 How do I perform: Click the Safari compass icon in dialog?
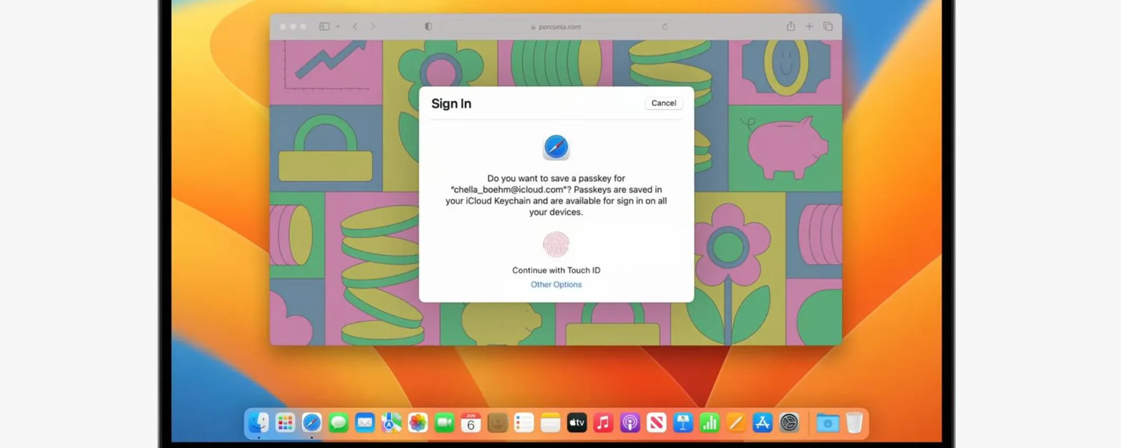(556, 147)
